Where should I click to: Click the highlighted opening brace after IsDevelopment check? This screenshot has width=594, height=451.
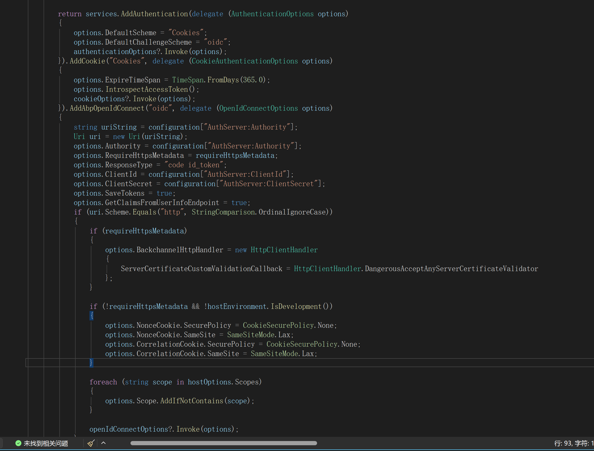pyautogui.click(x=92, y=316)
